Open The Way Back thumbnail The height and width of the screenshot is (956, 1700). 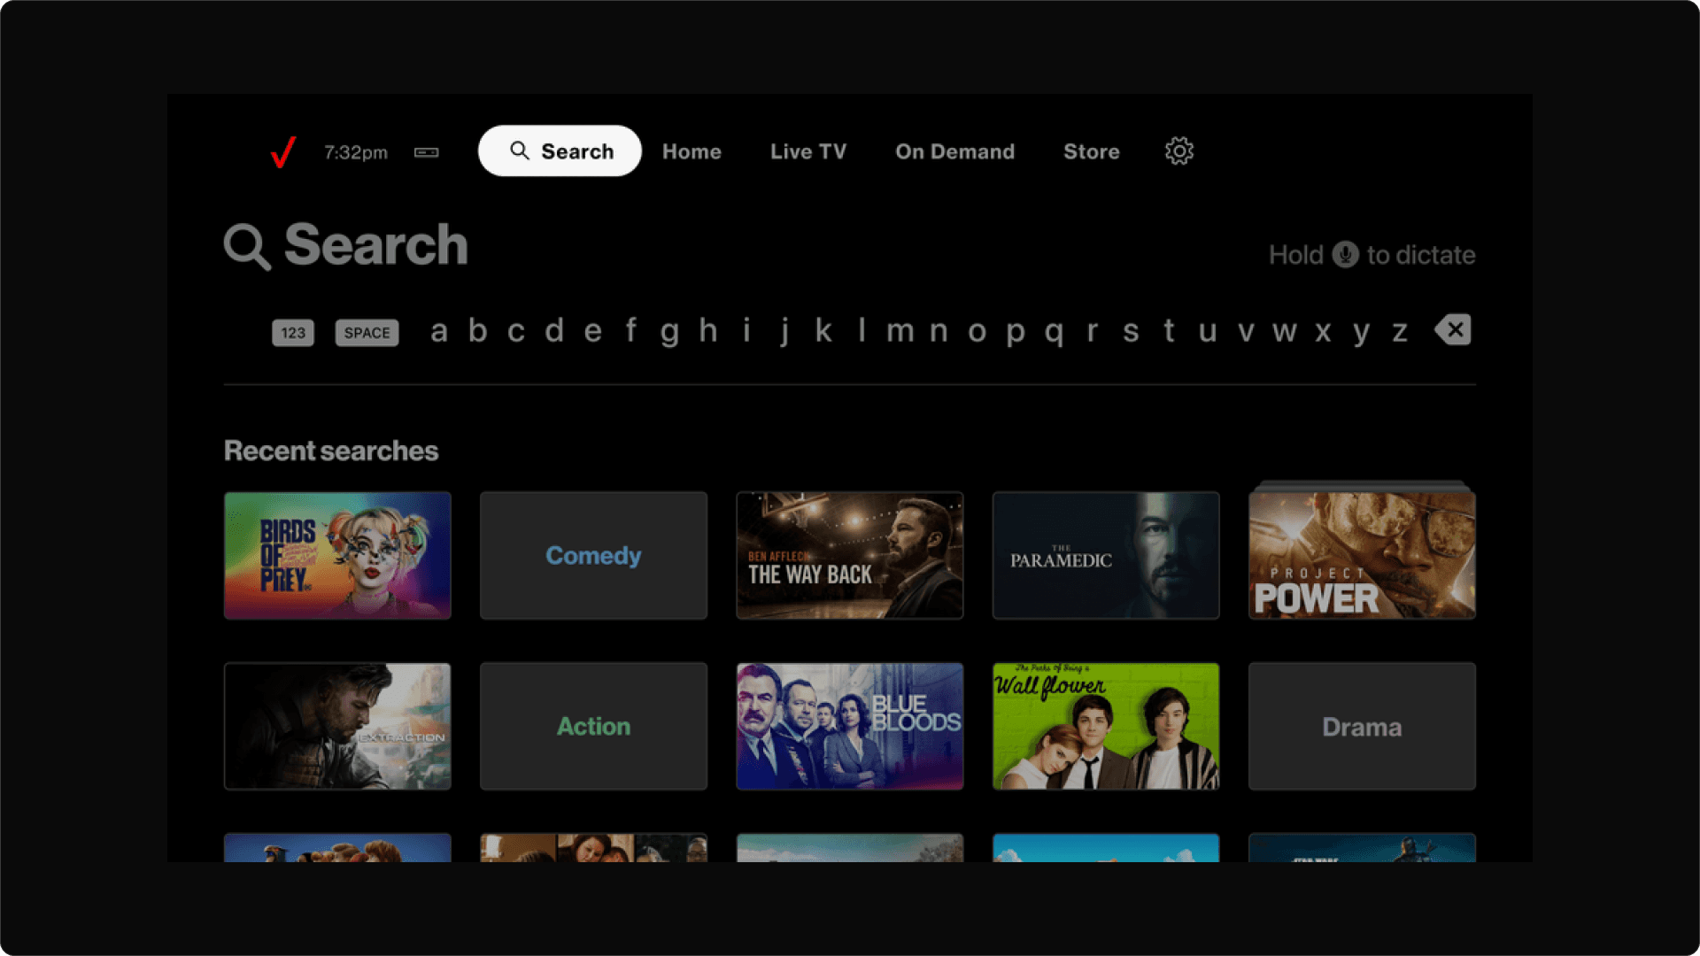[x=850, y=556]
